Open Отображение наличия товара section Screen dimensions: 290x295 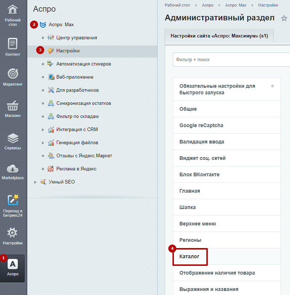coord(227,273)
